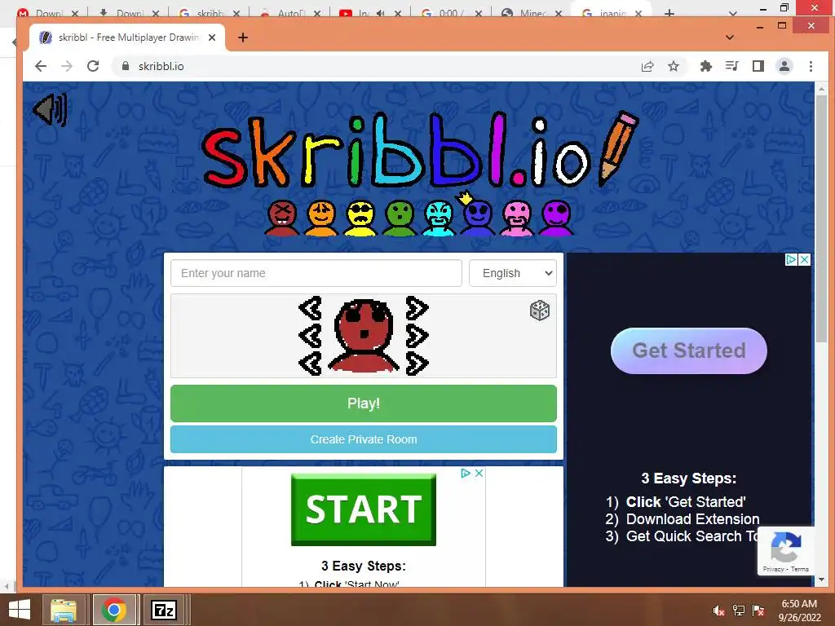Click the green START ad button

coord(364,509)
